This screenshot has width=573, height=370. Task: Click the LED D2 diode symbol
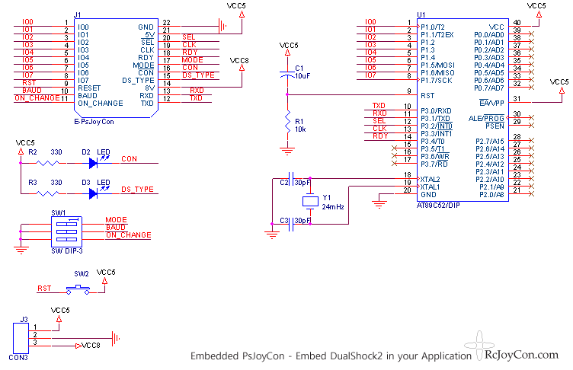pos(94,163)
